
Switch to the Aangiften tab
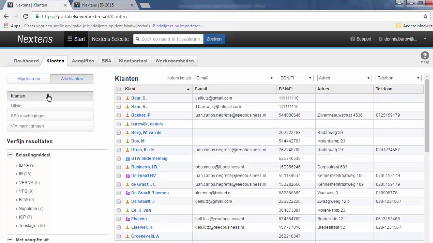coord(83,61)
